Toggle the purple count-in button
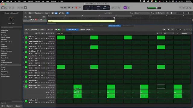Image resolution: width=193 pixels, height=108 pixels. tap(125, 8)
